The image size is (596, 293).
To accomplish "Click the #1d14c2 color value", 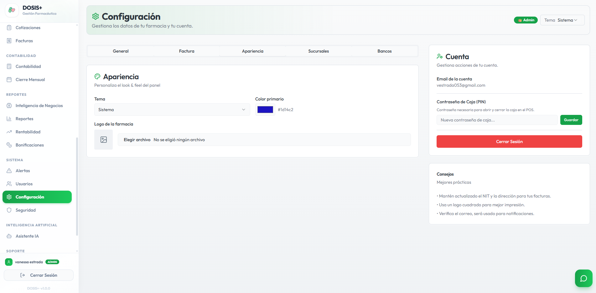I will tap(286, 110).
